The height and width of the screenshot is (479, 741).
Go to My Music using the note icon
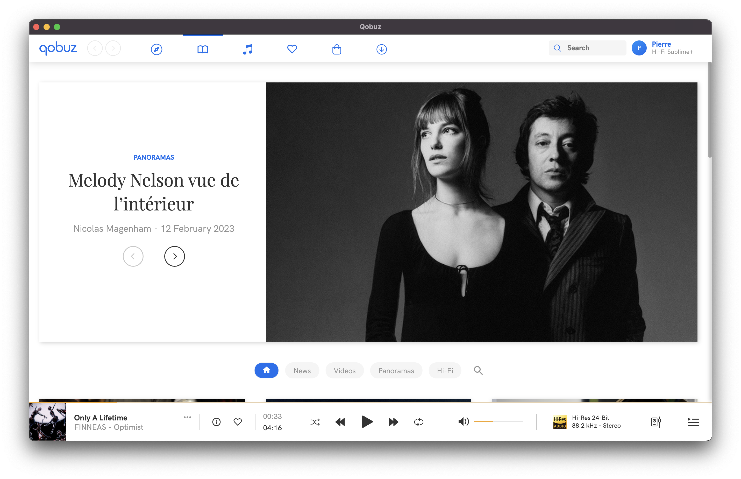(x=247, y=49)
